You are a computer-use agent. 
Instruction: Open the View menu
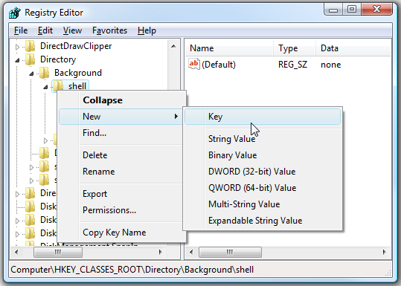point(72,30)
